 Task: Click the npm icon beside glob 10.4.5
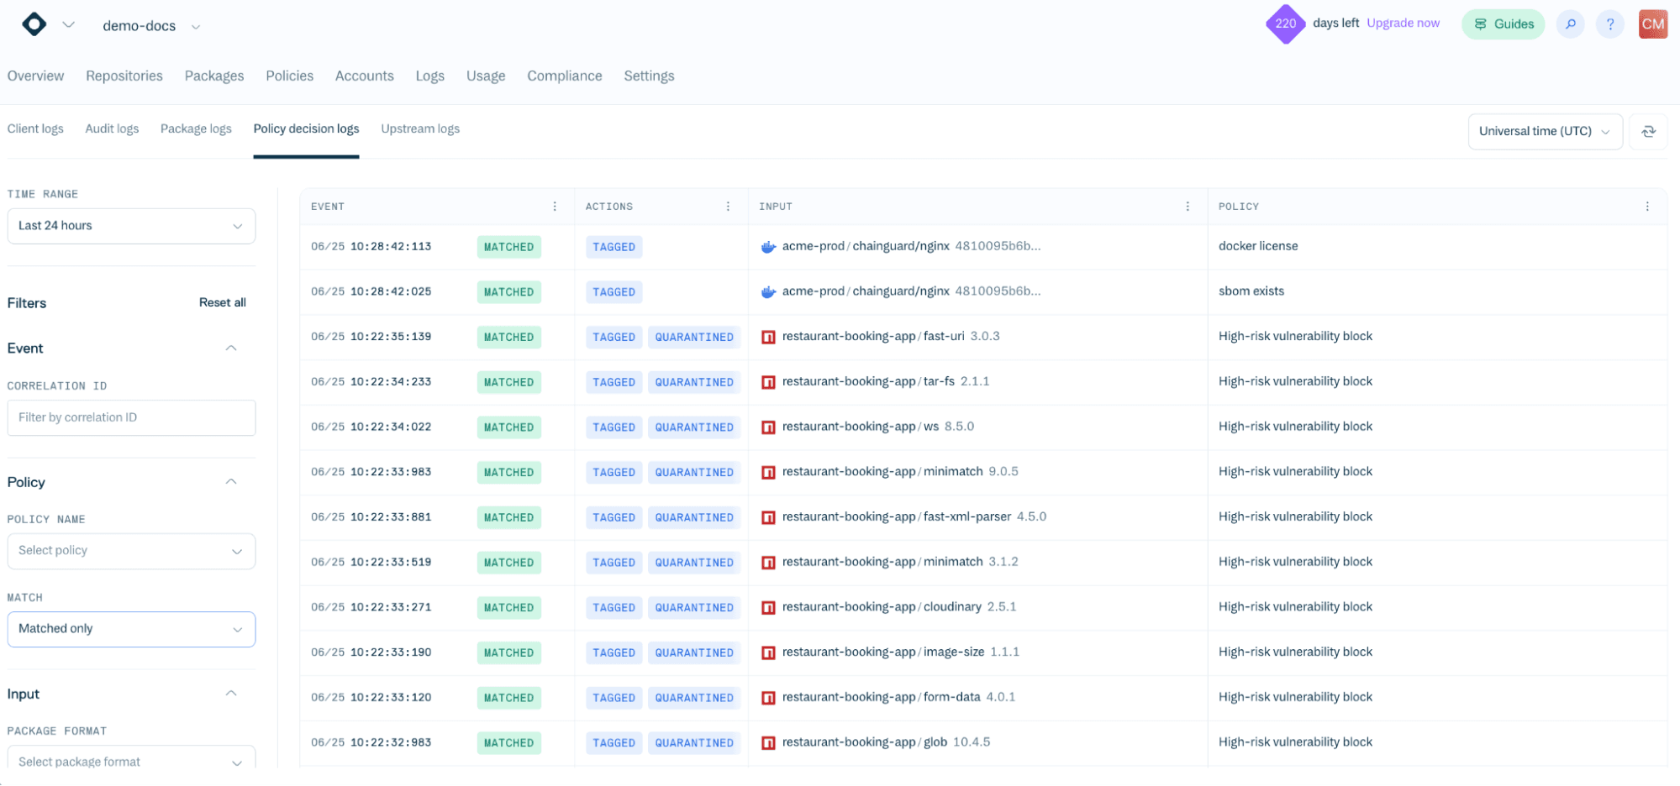(768, 743)
